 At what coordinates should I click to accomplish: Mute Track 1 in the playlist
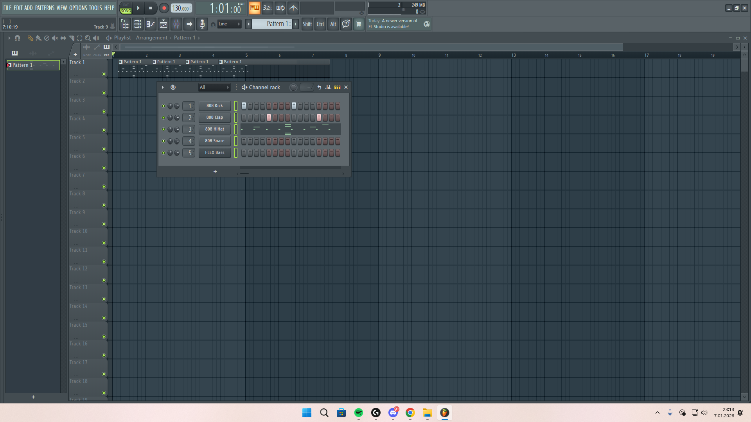point(104,74)
